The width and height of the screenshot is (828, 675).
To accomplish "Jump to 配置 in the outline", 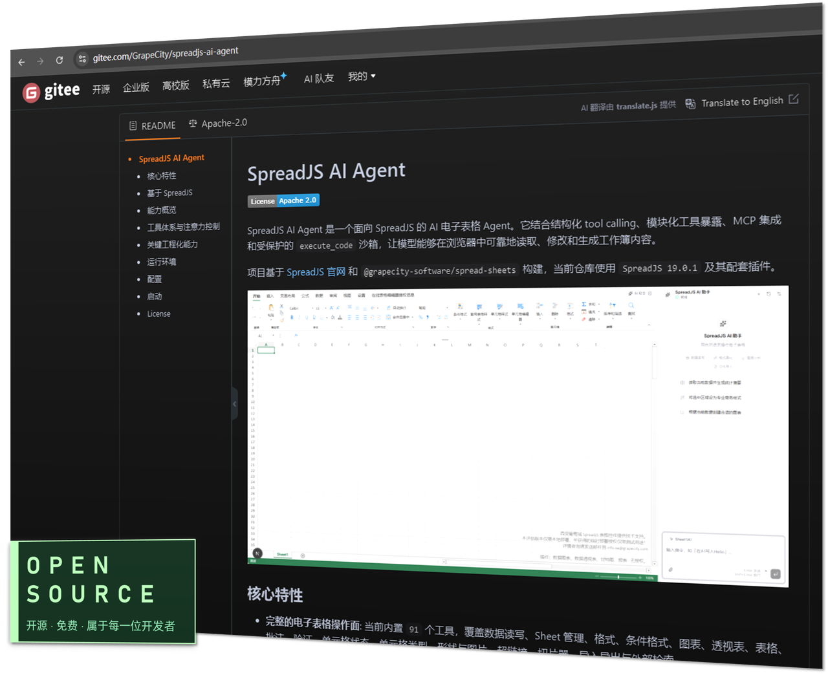I will [x=154, y=279].
